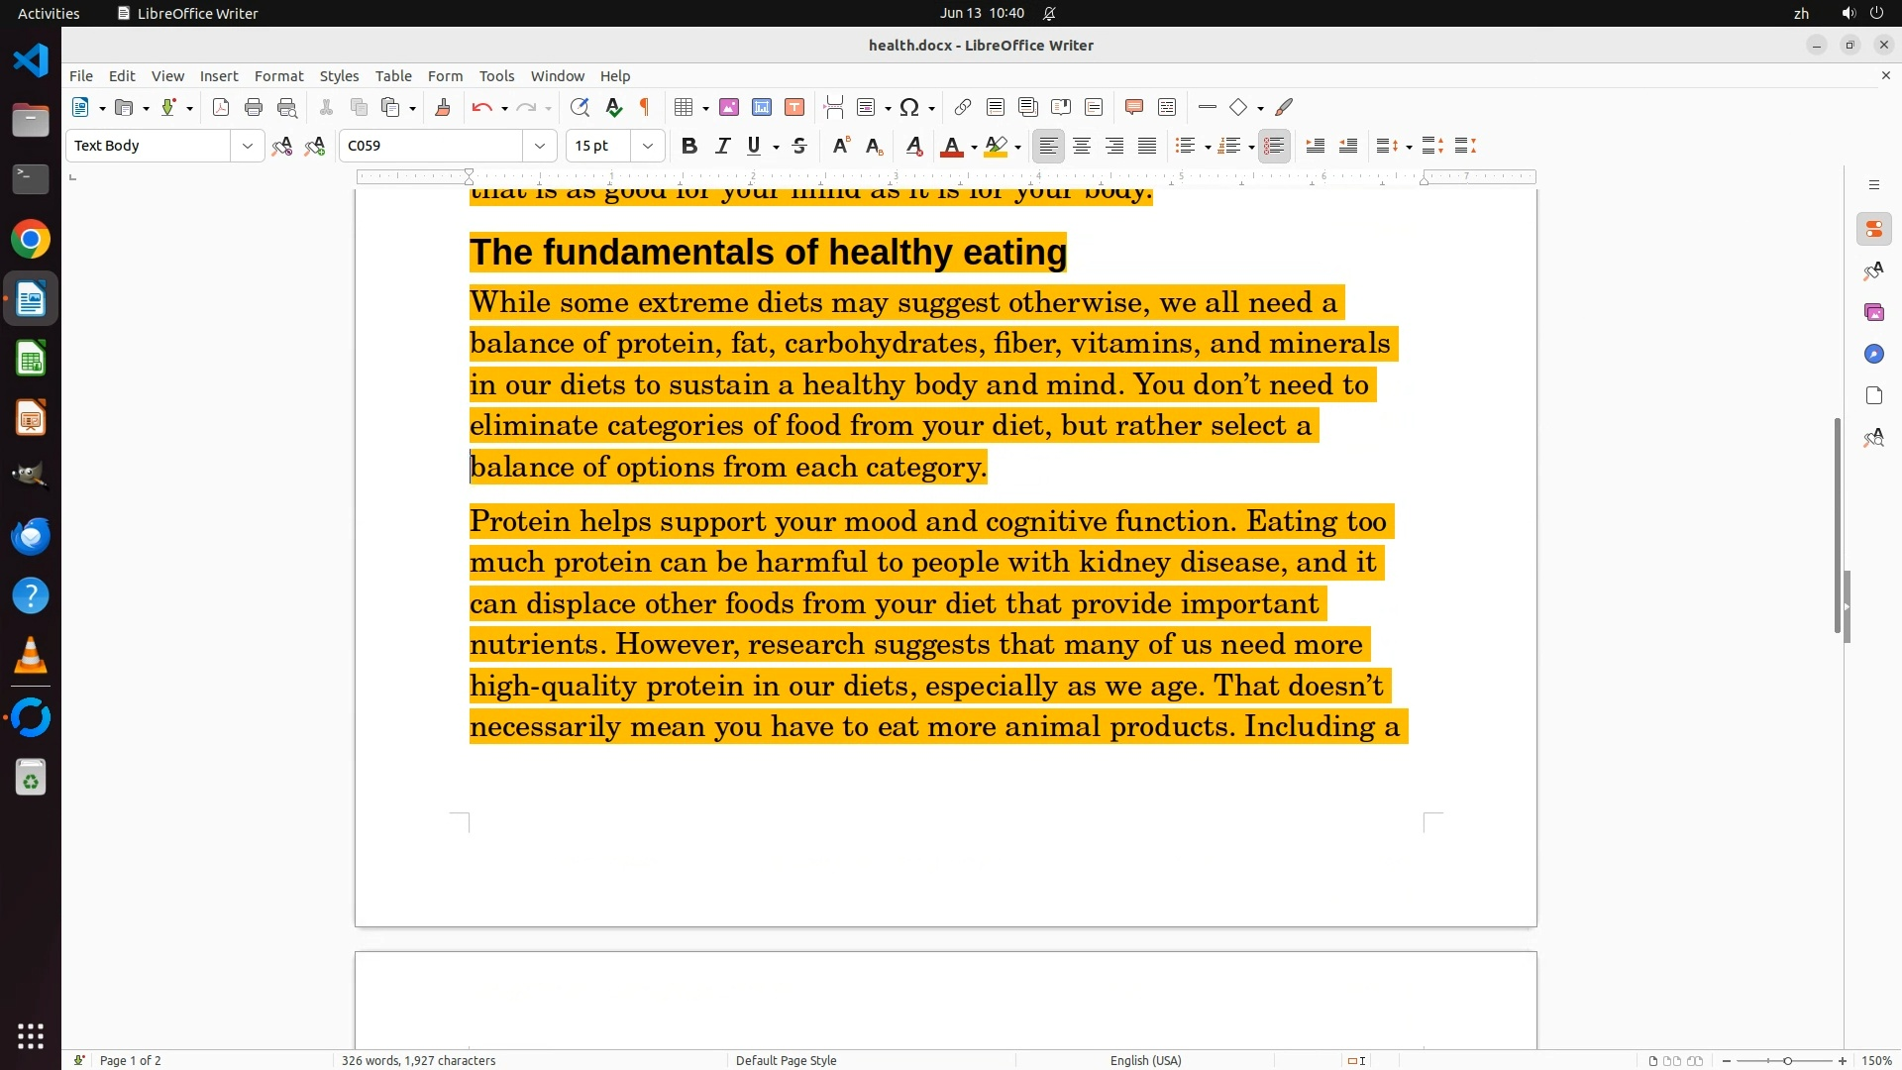Click the English (USA) language status field

(1145, 1060)
